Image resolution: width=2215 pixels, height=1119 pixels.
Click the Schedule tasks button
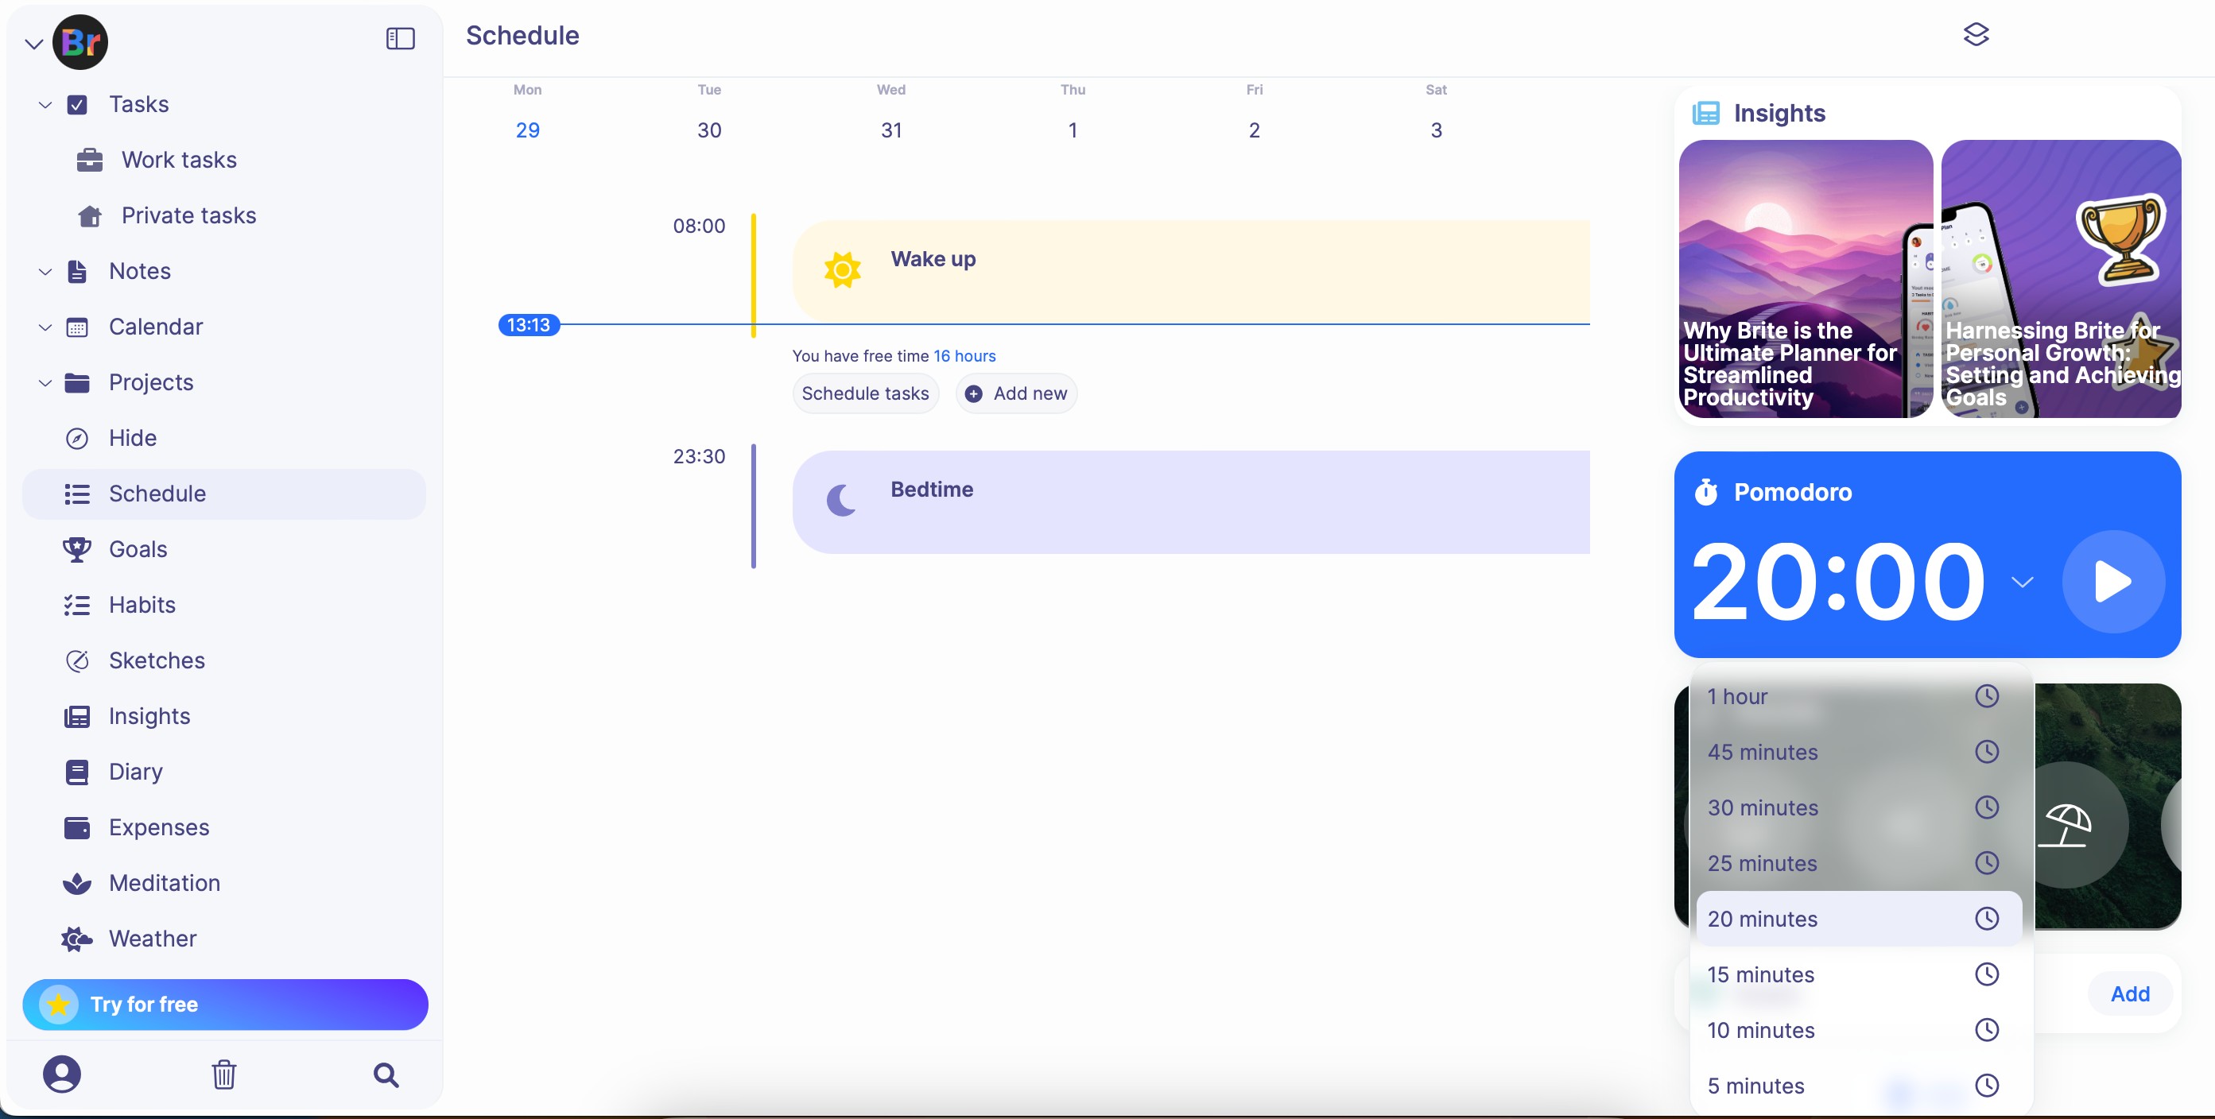click(865, 393)
